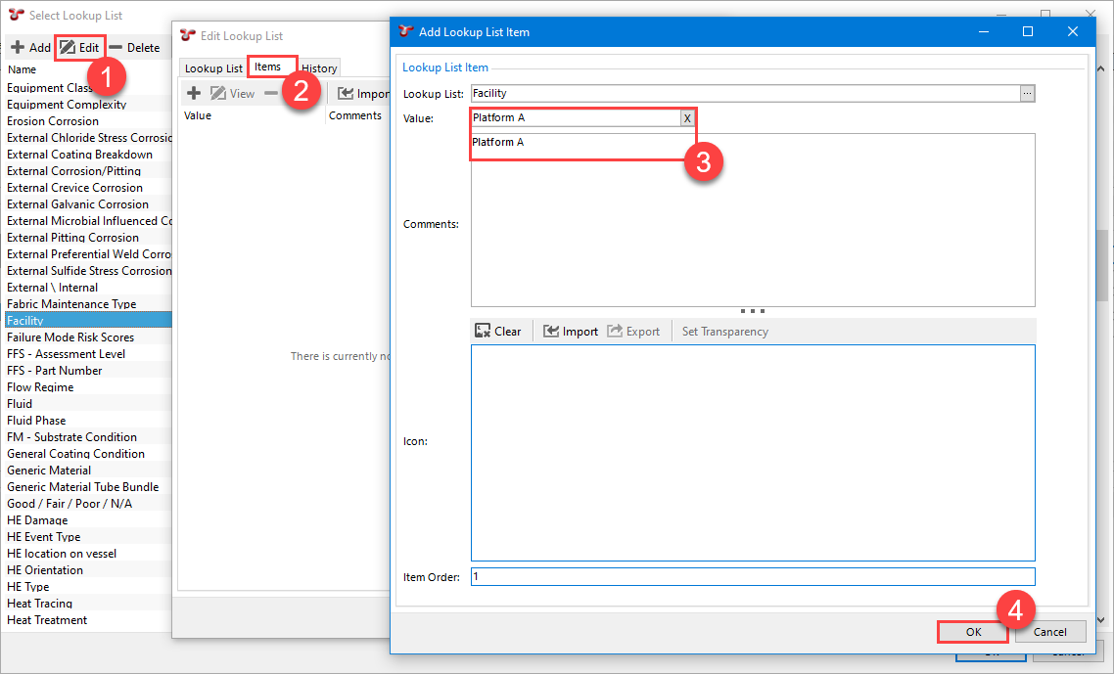Click Import in the icon toolbar
The height and width of the screenshot is (674, 1114).
pos(571,331)
